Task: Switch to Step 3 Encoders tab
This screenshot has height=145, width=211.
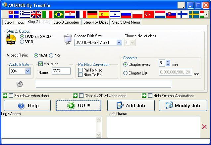Action: pyautogui.click(x=67, y=22)
